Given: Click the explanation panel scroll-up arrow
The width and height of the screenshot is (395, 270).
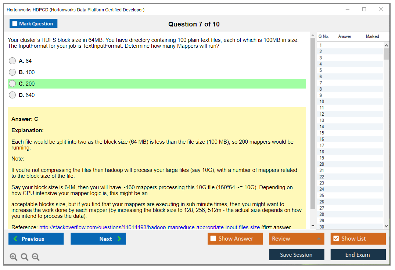Looking at the screenshot, I should tap(313, 35).
